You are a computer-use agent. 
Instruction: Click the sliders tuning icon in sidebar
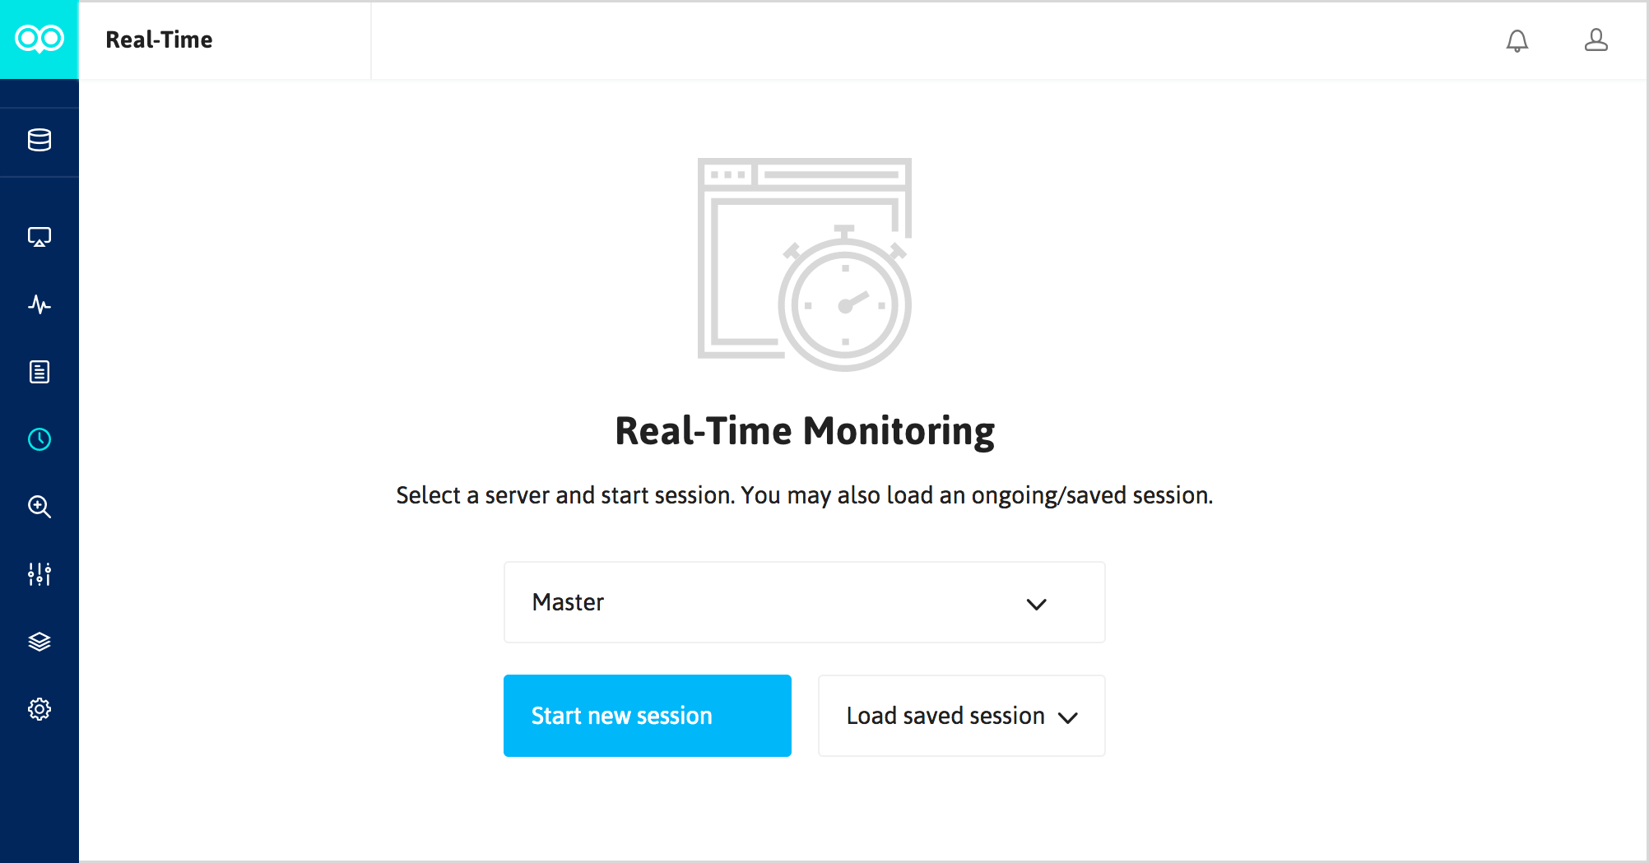point(39,574)
